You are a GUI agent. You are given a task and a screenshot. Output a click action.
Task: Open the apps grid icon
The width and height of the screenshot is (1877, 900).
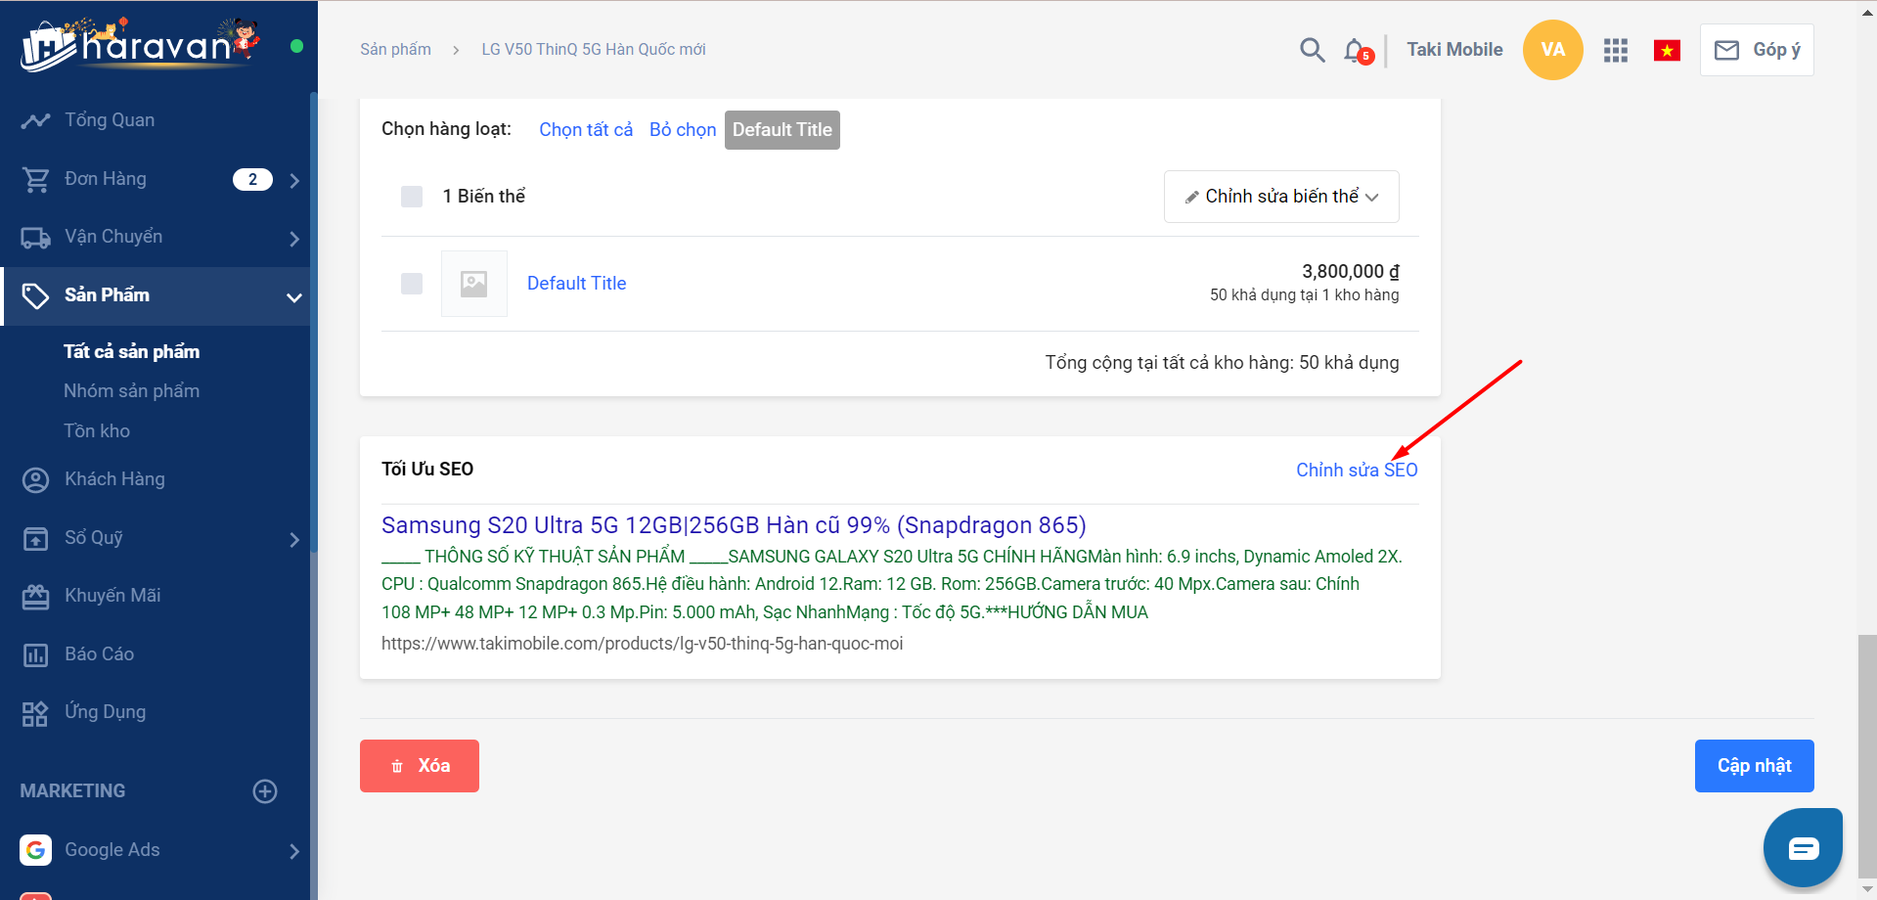(x=1616, y=50)
